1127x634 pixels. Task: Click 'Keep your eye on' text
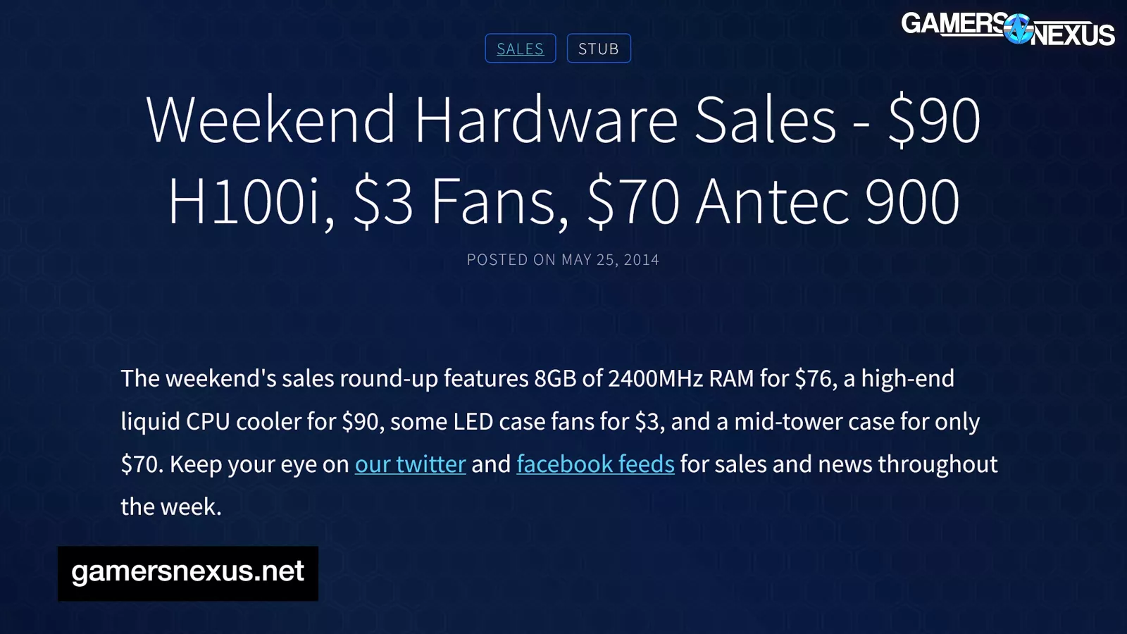259,464
